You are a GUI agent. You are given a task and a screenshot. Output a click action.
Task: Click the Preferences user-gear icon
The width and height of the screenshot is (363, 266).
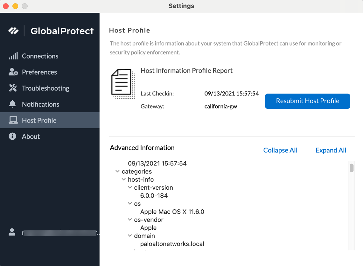point(13,72)
